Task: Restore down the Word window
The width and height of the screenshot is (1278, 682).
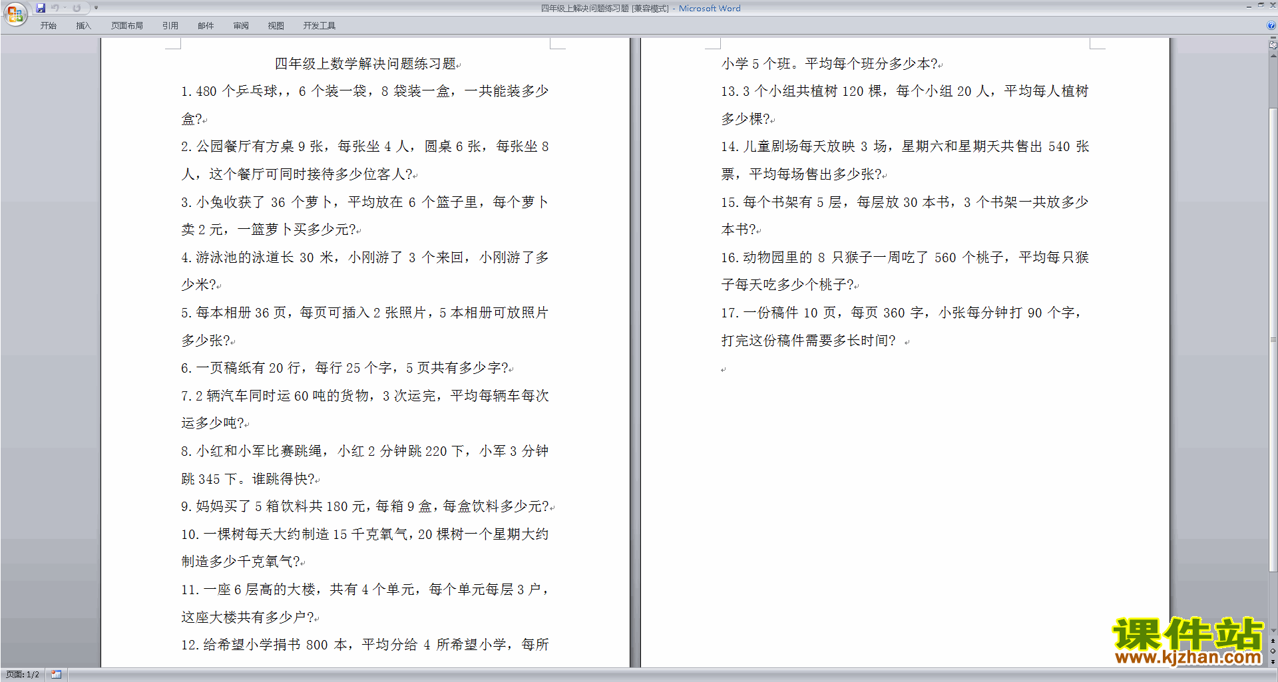Action: point(1261,5)
